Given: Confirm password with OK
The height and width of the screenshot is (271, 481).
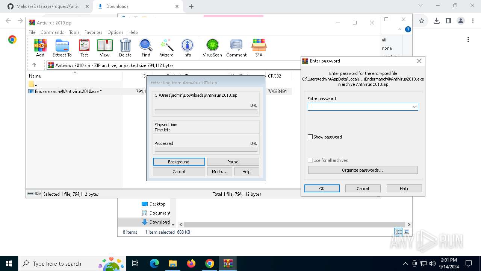Looking at the screenshot, I should [x=322, y=189].
